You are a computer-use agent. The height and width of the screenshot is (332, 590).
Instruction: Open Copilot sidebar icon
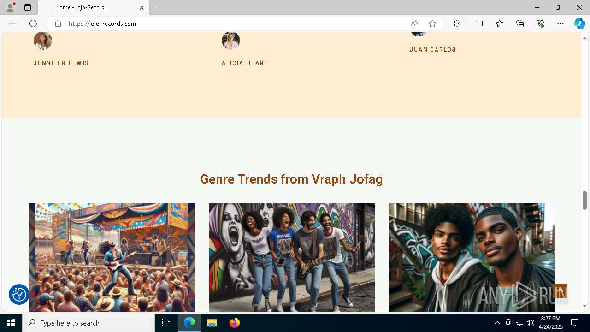[579, 24]
